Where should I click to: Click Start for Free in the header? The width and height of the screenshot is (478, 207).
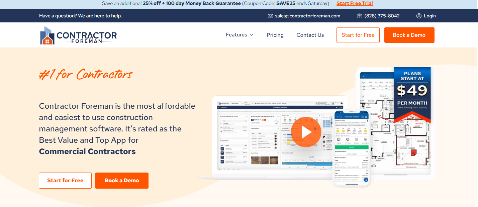[x=358, y=35]
